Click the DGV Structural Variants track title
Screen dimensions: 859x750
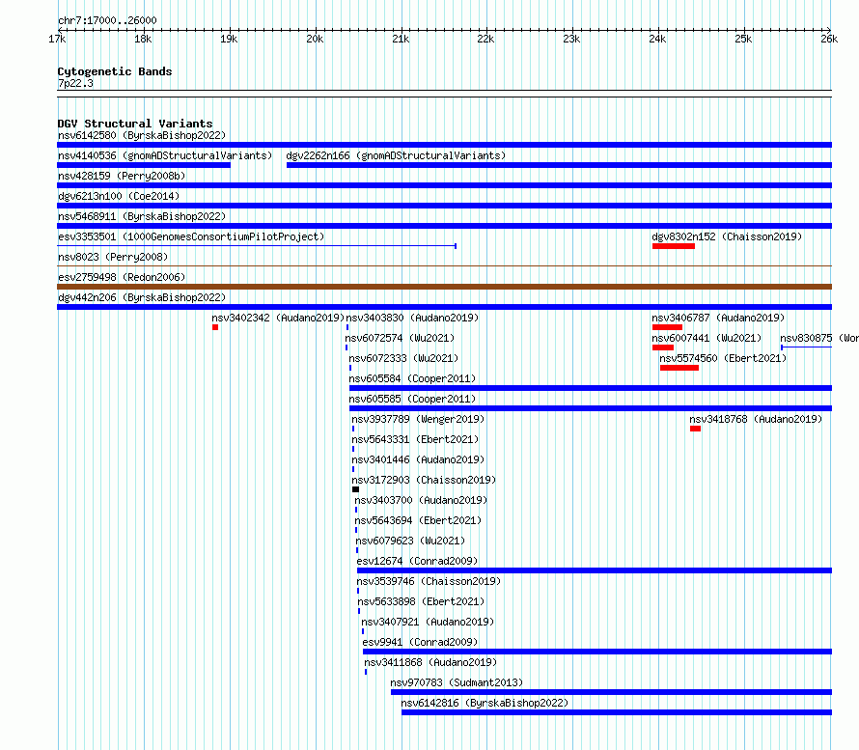(135, 124)
